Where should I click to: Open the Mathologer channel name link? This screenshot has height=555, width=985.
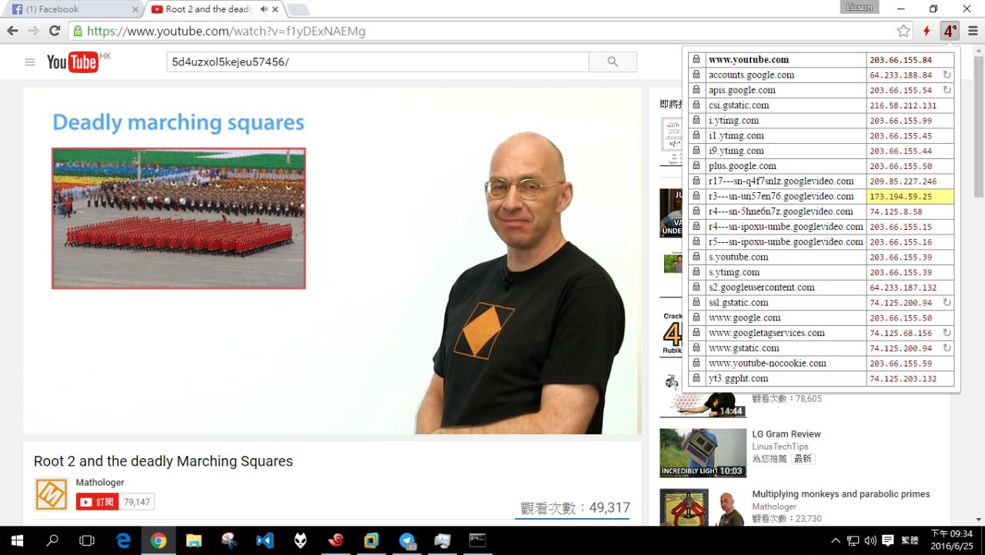pos(99,483)
